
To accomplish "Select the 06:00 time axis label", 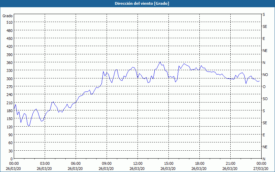I will pyautogui.click(x=76, y=164).
